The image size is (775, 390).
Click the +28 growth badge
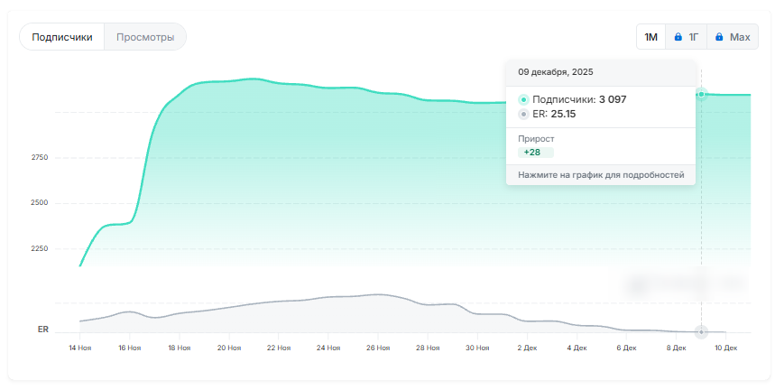[532, 153]
